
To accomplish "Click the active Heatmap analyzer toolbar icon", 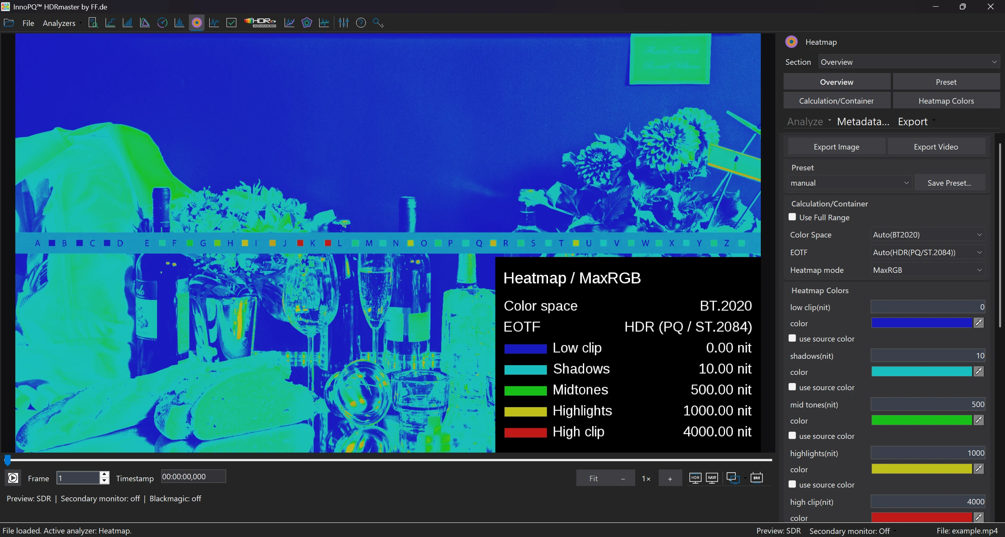I will click(197, 23).
